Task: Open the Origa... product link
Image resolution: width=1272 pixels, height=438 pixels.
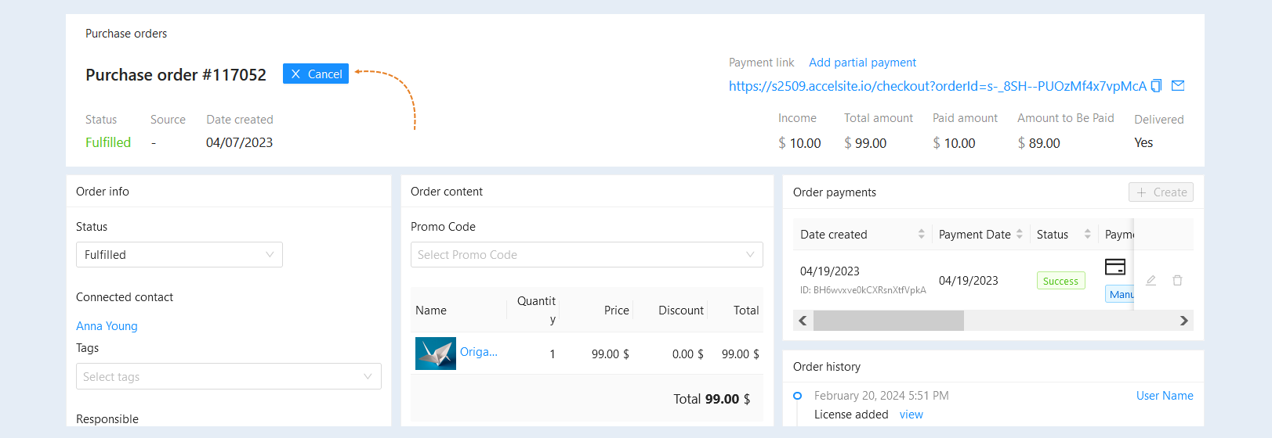Action: click(479, 352)
